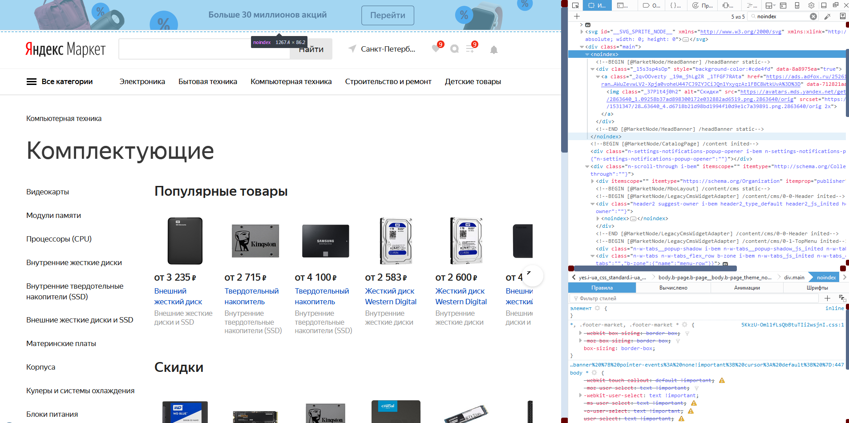The image size is (849, 423).
Task: Select the Правила tab
Action: (602, 288)
